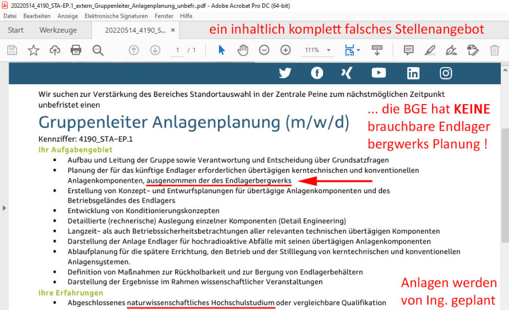Print the document with printer icon
The width and height of the screenshot is (509, 310).
pos(76,50)
